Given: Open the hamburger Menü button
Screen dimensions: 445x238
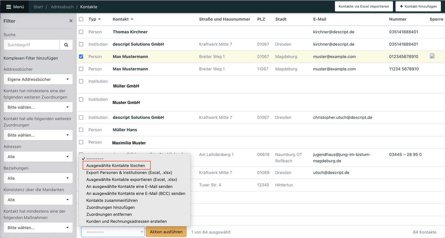Looking at the screenshot, I should 15,7.
